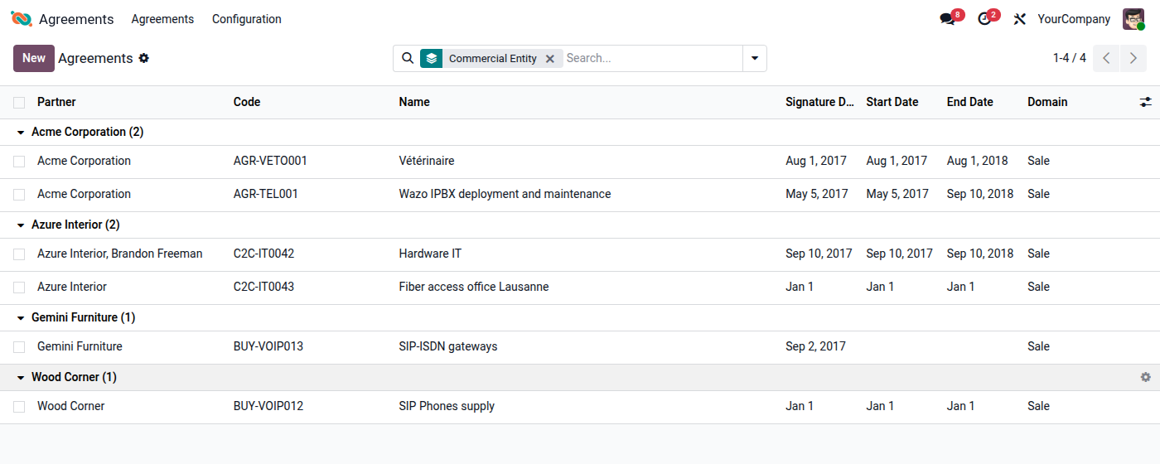
Task: Open optional columns adjust icon
Action: [1146, 102]
